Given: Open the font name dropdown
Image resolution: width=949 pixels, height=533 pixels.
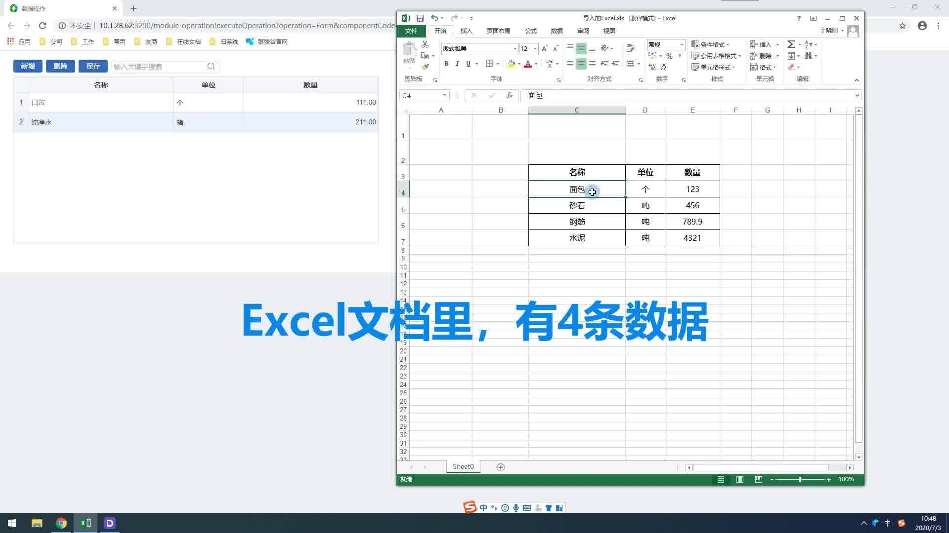Looking at the screenshot, I should tap(515, 48).
